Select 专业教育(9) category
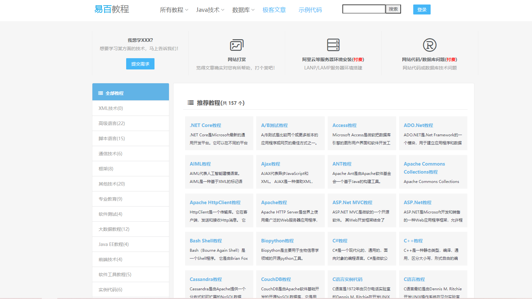The height and width of the screenshot is (299, 532). [131, 199]
